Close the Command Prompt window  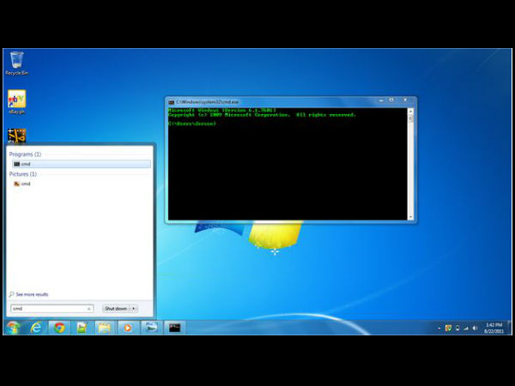406,100
